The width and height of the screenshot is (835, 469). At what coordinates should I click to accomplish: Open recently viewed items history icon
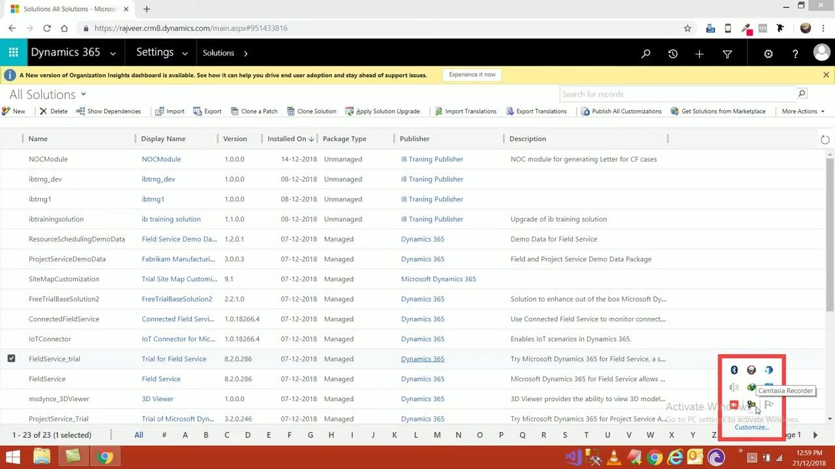[x=673, y=54]
